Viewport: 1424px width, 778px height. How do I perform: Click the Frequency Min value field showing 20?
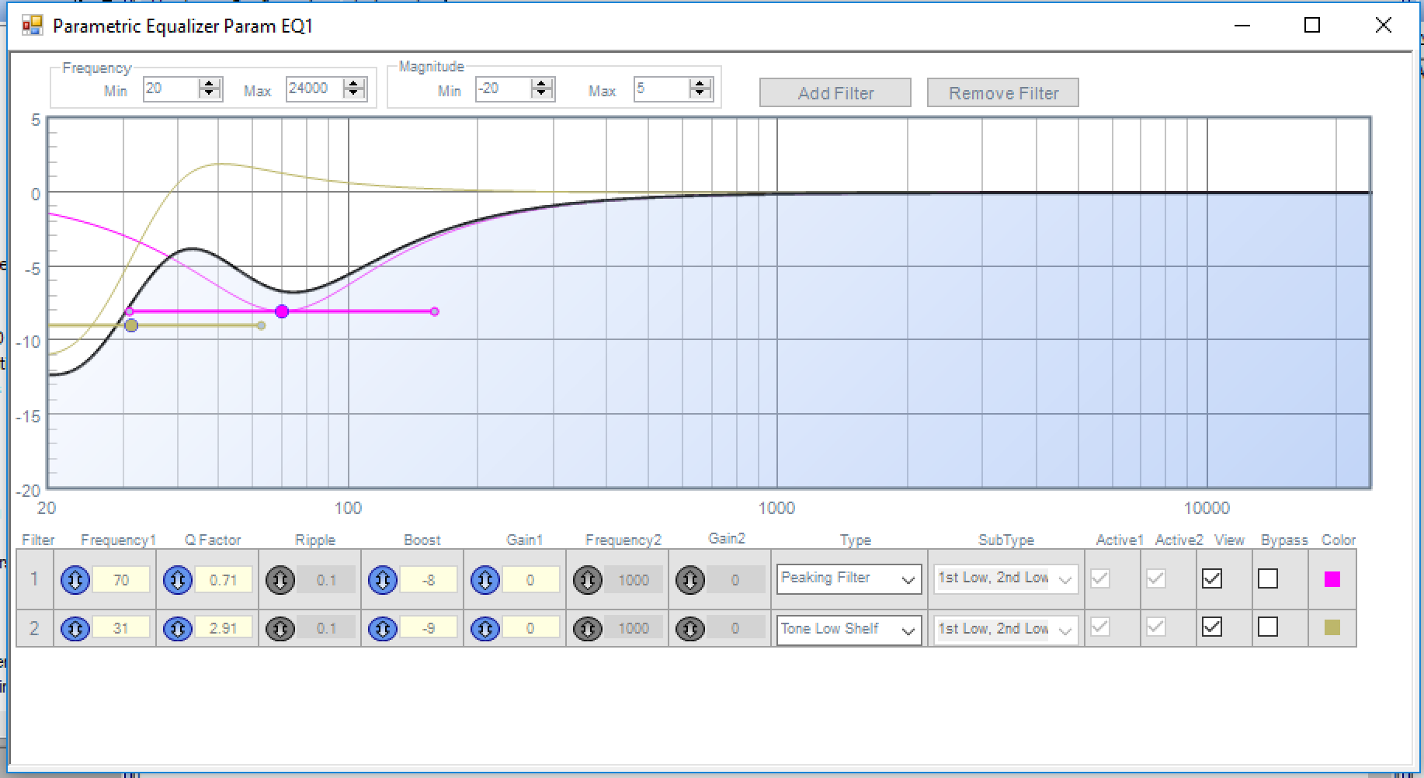click(172, 89)
